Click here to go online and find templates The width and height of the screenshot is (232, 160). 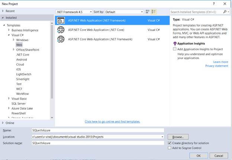tap(112, 121)
